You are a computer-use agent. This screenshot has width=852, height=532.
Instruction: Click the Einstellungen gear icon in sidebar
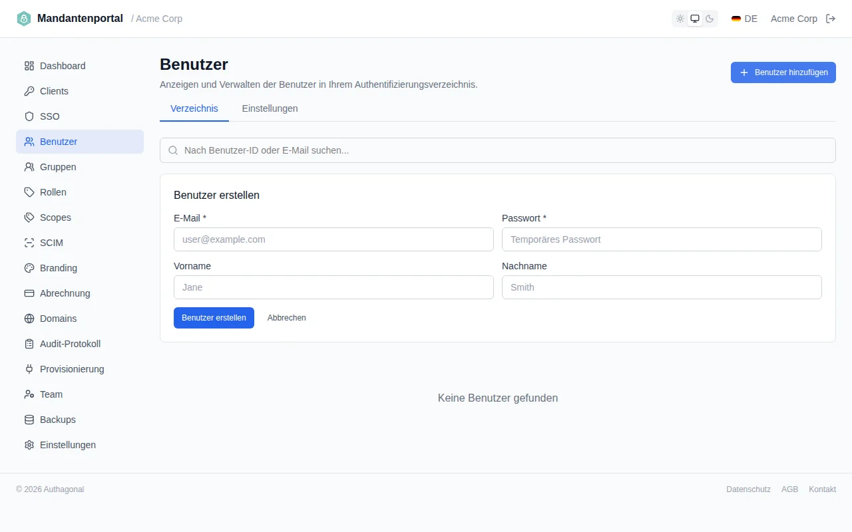point(29,445)
